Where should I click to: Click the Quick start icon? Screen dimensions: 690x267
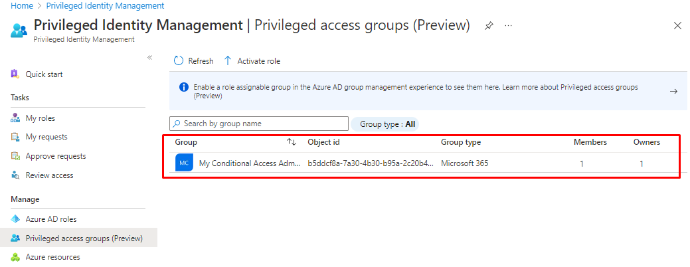[15, 74]
